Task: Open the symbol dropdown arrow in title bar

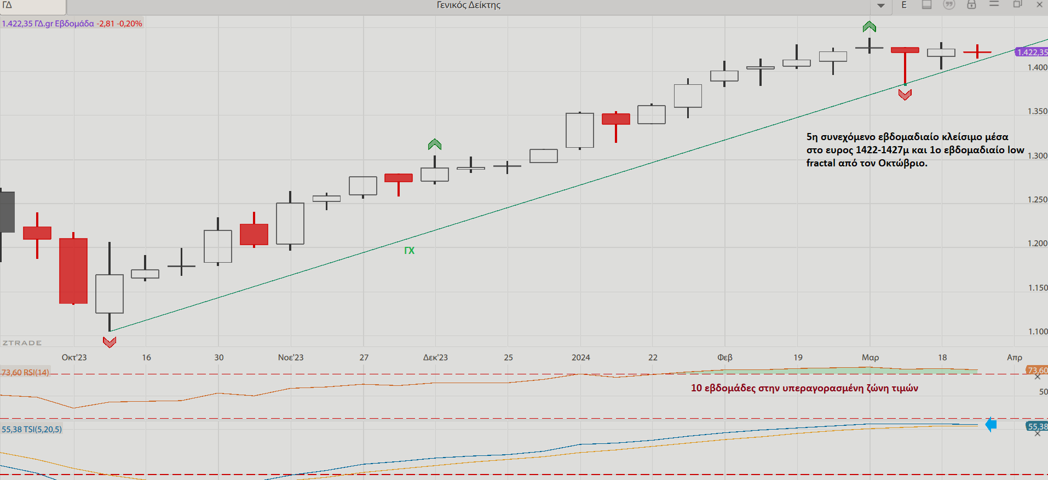Action: tap(881, 5)
